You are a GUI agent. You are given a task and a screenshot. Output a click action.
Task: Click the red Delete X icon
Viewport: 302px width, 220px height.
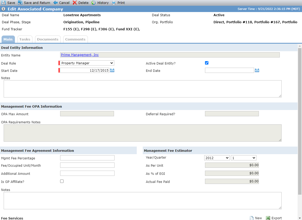(75, 3)
